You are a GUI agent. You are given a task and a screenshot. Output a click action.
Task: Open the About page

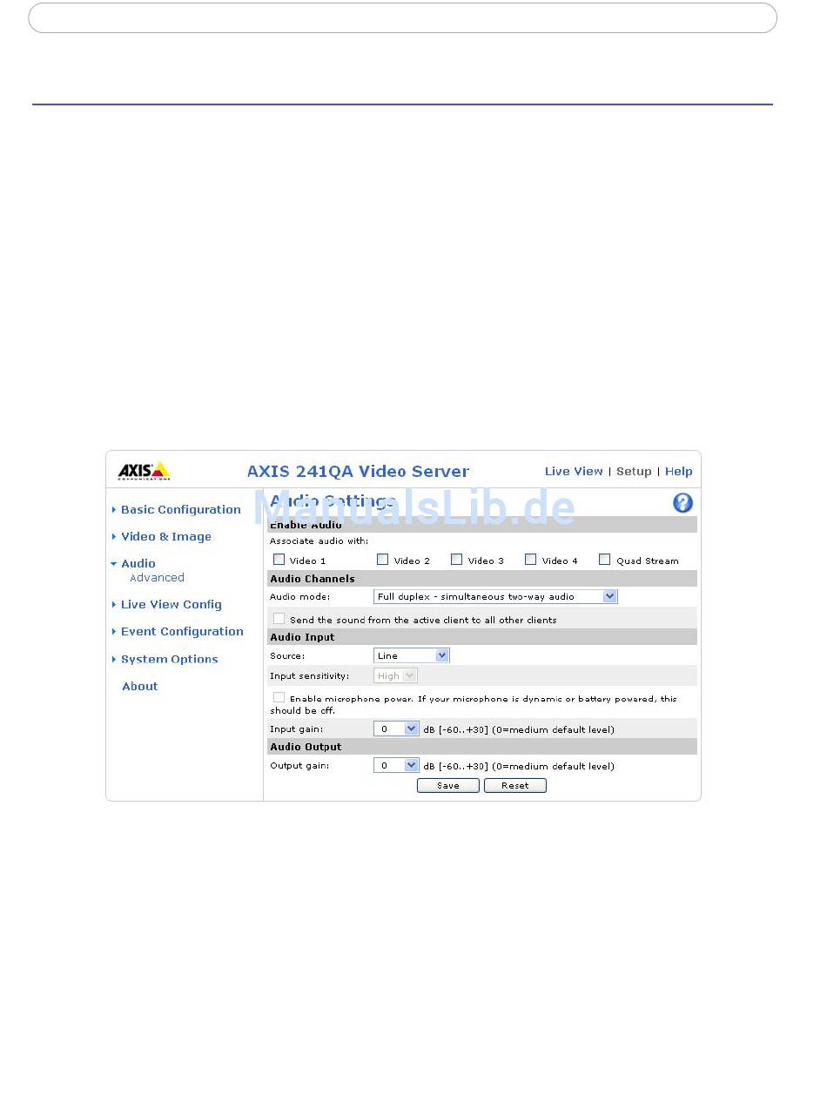coord(140,687)
